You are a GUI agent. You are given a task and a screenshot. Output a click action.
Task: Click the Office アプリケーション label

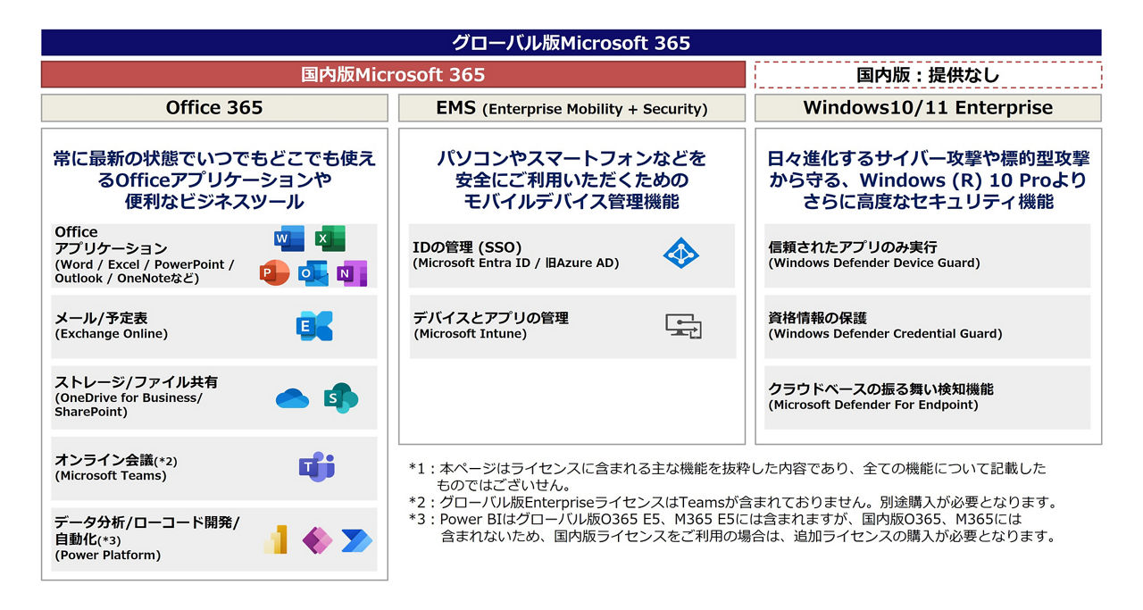pyautogui.click(x=111, y=240)
